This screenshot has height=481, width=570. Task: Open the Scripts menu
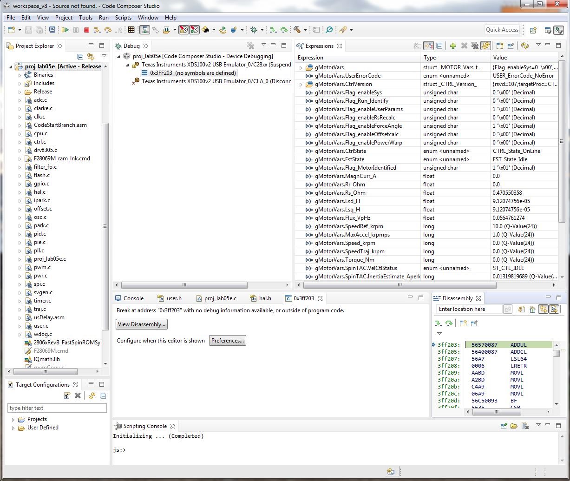tap(123, 17)
